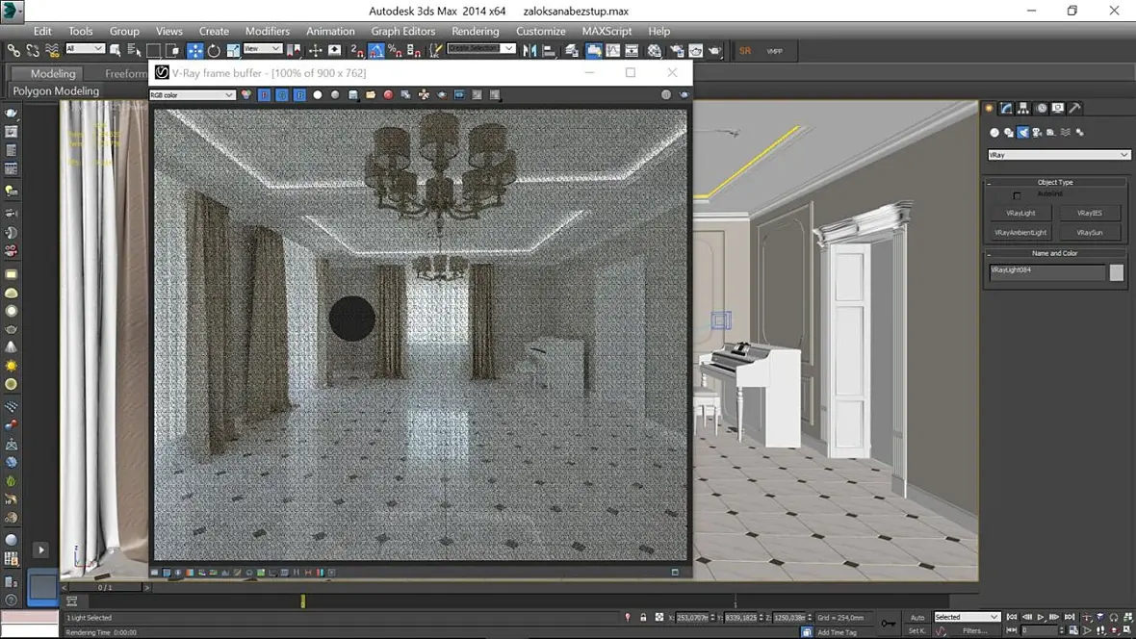
Task: Collapse the Name and Color rollout
Action: tap(1055, 253)
